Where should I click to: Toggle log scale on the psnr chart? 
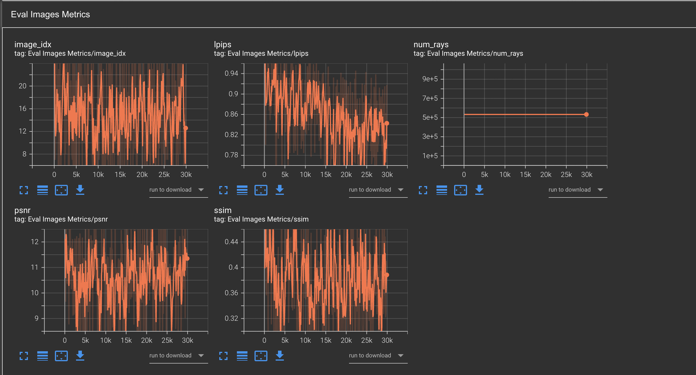(x=43, y=356)
